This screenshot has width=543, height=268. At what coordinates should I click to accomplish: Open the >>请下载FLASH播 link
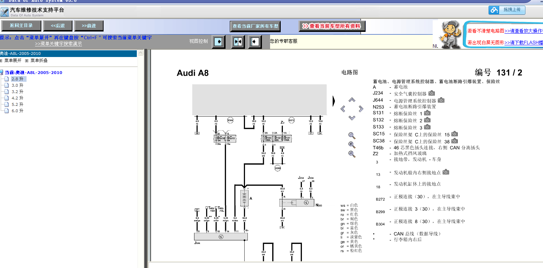(524, 42)
